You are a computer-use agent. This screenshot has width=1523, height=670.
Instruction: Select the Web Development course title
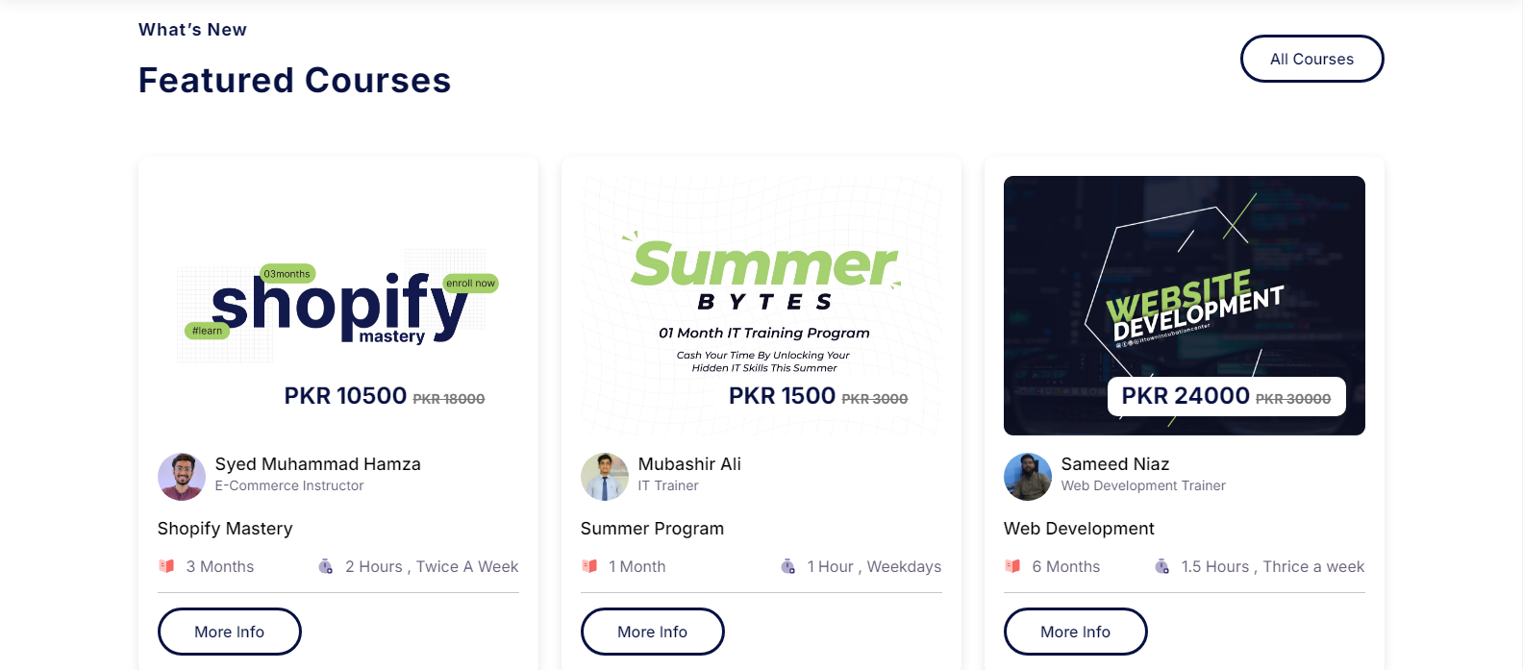pos(1079,529)
